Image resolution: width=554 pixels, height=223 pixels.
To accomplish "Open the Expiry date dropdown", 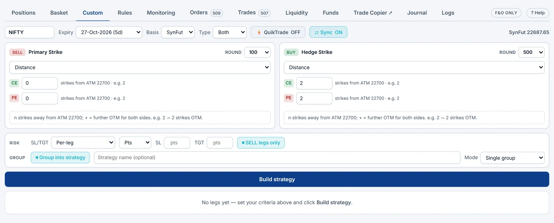I will coord(109,32).
